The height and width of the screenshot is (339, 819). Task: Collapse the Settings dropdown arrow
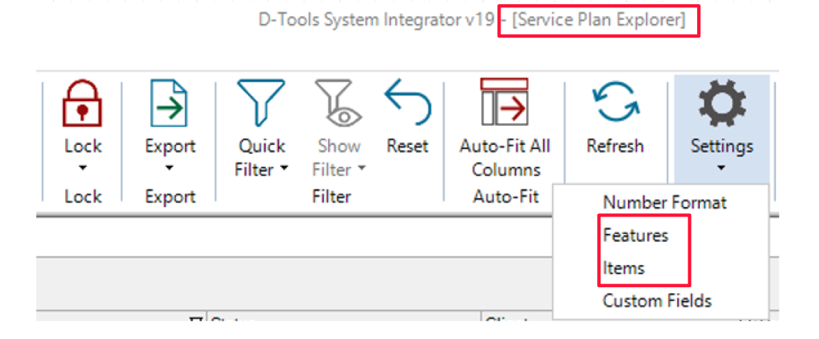721,168
